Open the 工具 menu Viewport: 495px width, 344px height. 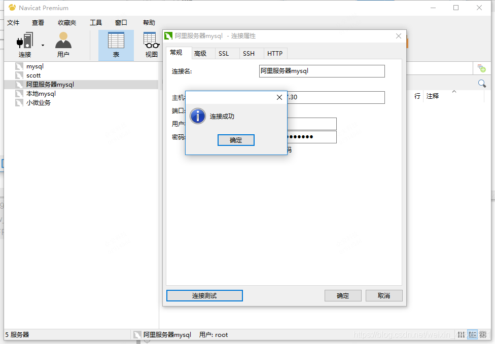pyautogui.click(x=96, y=23)
